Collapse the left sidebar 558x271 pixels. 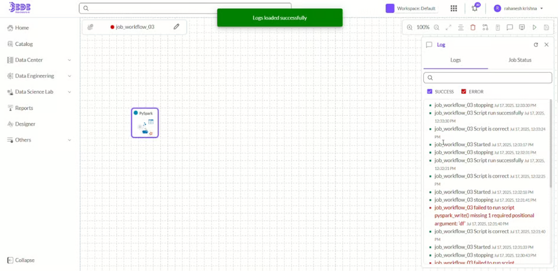coord(21,260)
